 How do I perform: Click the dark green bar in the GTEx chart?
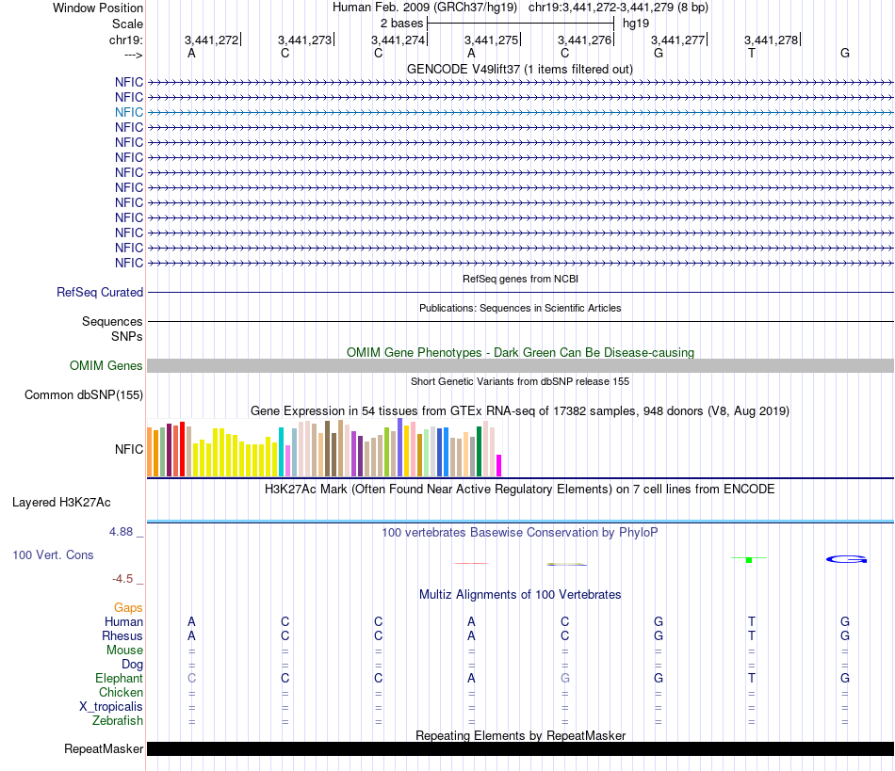point(479,451)
